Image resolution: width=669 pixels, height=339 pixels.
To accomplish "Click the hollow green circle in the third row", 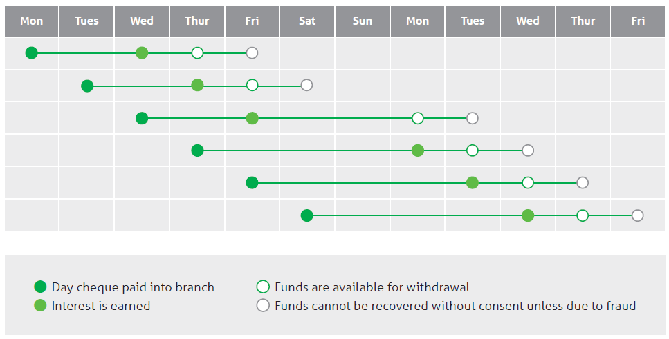I will (417, 118).
